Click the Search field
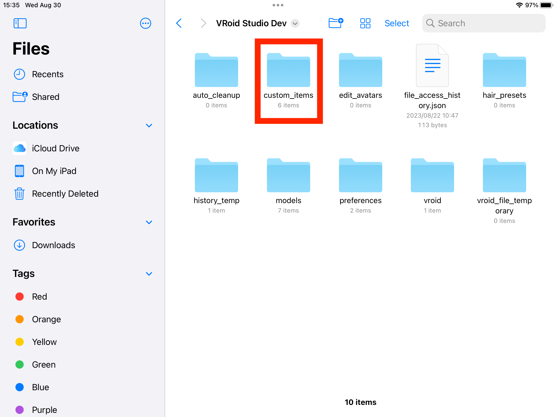556x417 pixels. (x=484, y=23)
